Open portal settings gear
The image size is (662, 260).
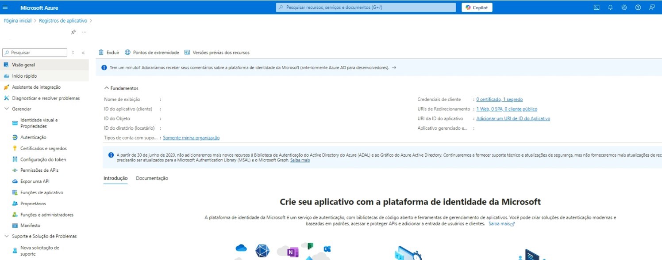pos(624,8)
